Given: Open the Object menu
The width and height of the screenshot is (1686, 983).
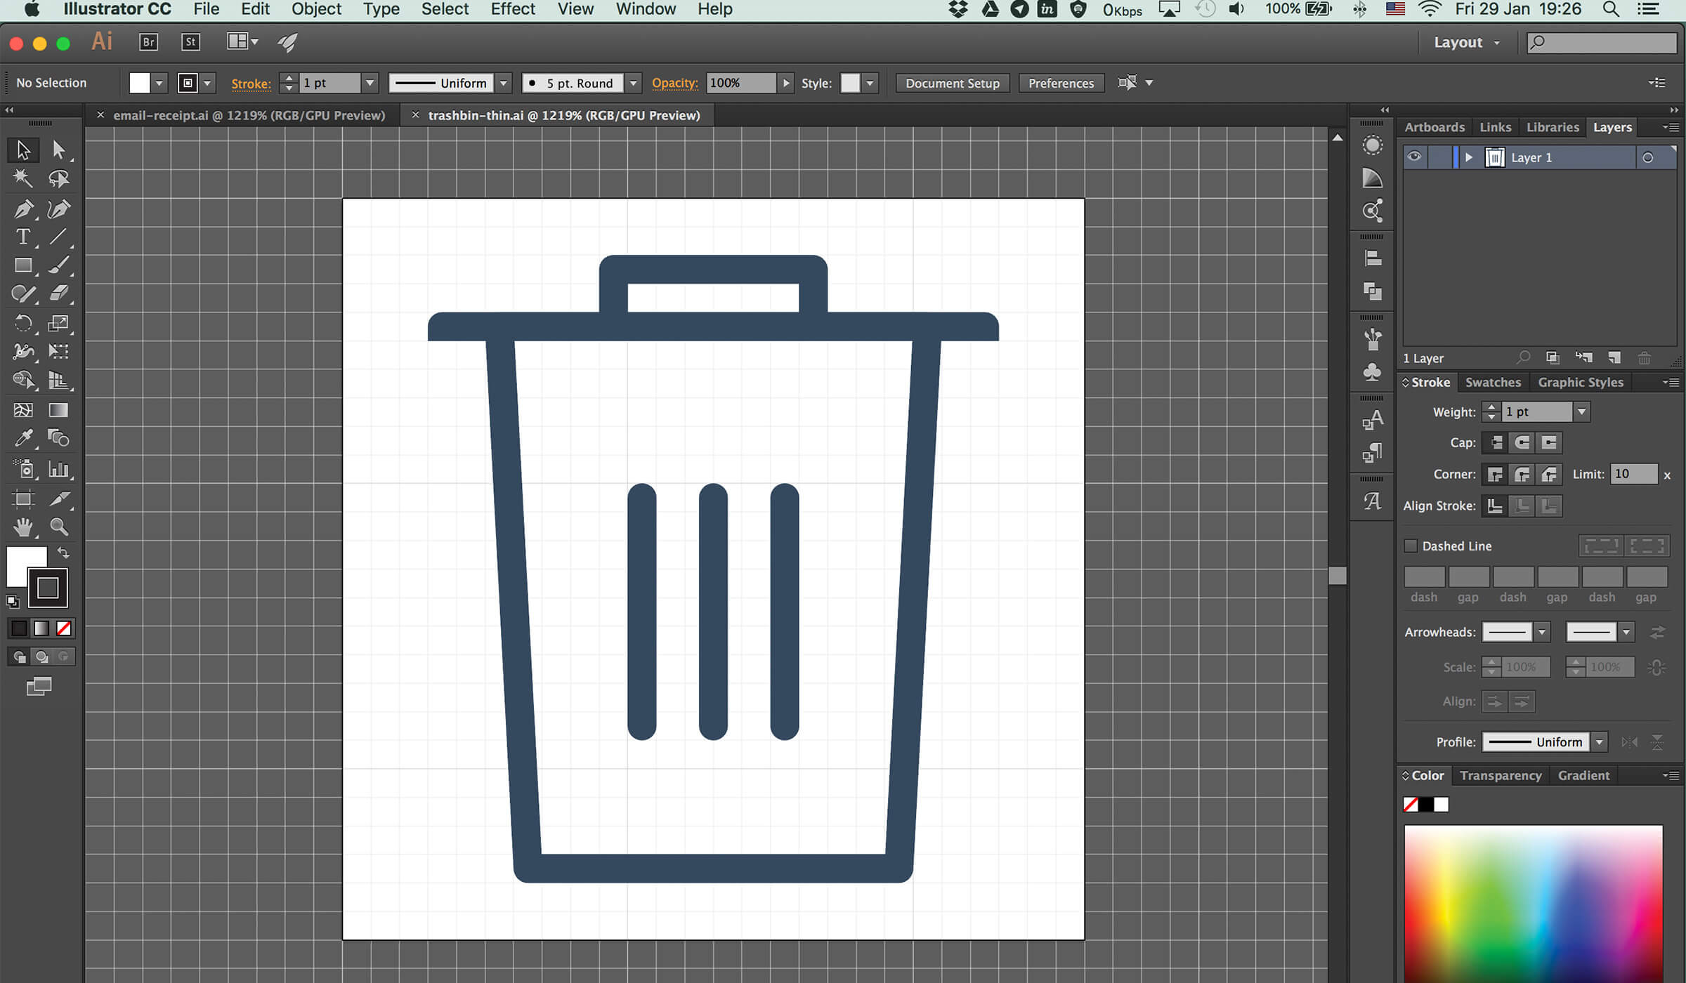Looking at the screenshot, I should [316, 9].
